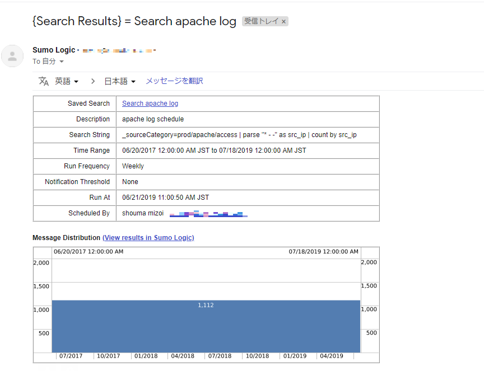Click the 10/2018 axis label
The width and height of the screenshot is (484, 371).
pos(257,356)
